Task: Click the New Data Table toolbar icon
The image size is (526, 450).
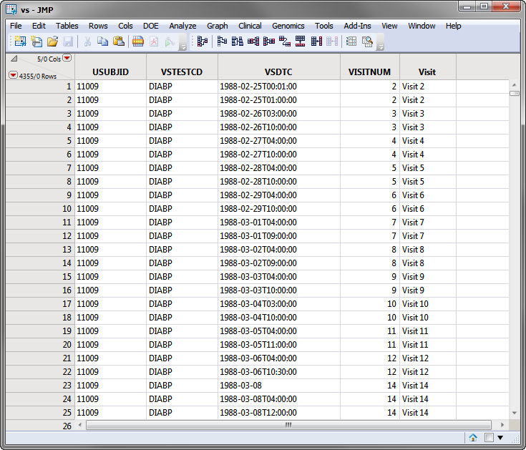Action: 19,41
